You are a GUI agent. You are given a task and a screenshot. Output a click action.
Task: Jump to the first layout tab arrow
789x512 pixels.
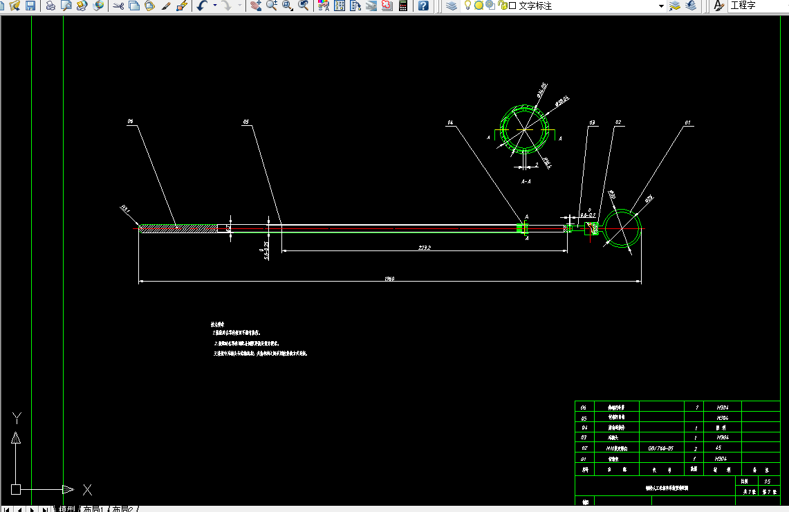7,509
